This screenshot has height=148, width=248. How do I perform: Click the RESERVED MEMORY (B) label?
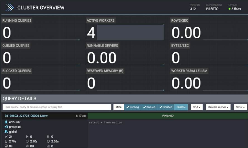point(105,71)
